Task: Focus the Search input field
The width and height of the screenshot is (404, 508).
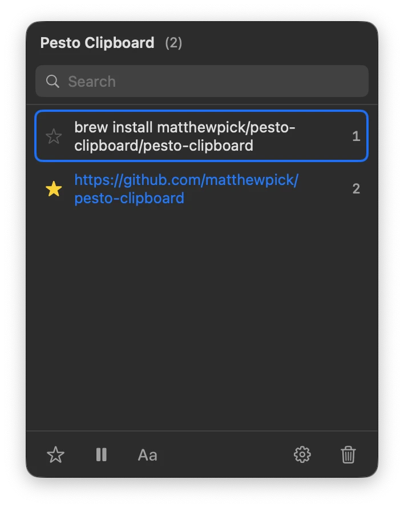Action: click(x=202, y=81)
